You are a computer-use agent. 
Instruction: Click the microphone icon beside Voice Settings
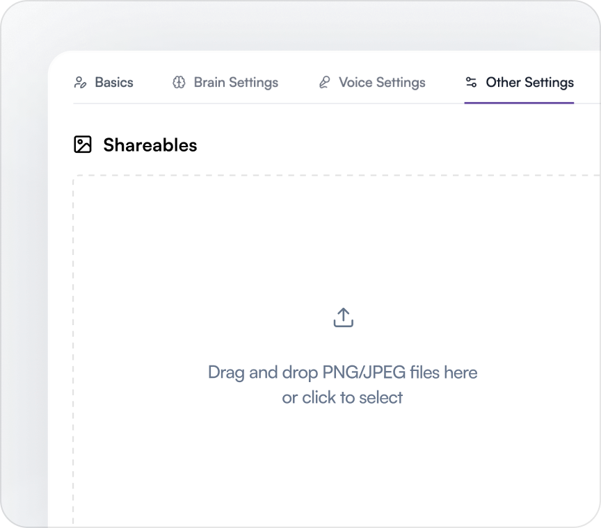point(323,83)
